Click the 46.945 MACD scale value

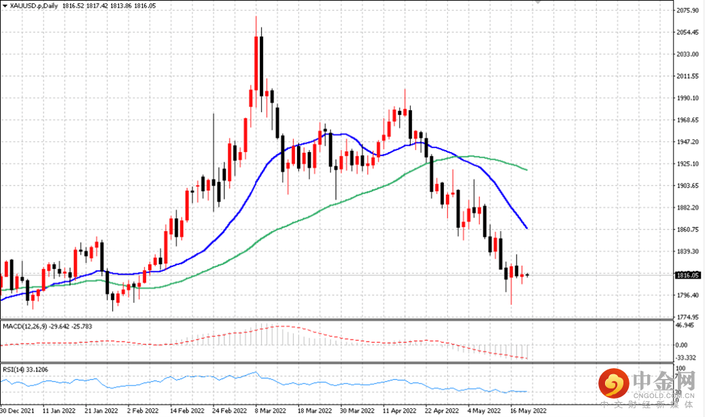click(685, 325)
